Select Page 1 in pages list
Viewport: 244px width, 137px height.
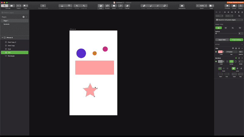click(x=15, y=21)
